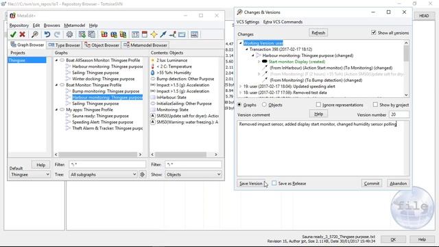Click the Contents list horizontal scrollbar

click(184, 154)
